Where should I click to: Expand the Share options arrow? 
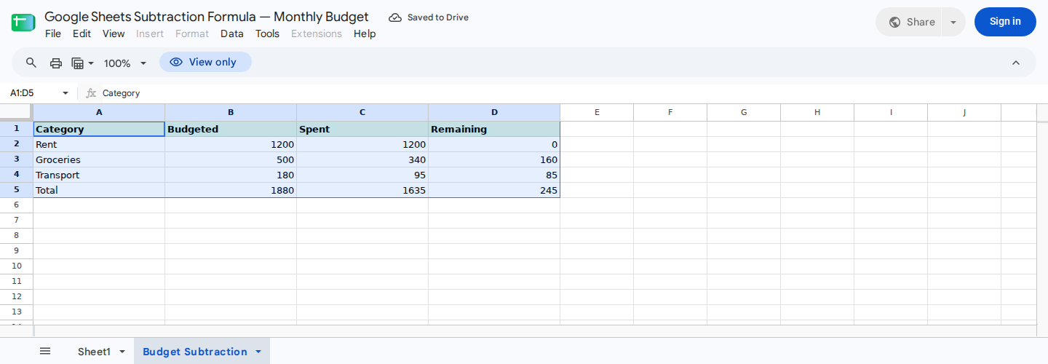(953, 22)
